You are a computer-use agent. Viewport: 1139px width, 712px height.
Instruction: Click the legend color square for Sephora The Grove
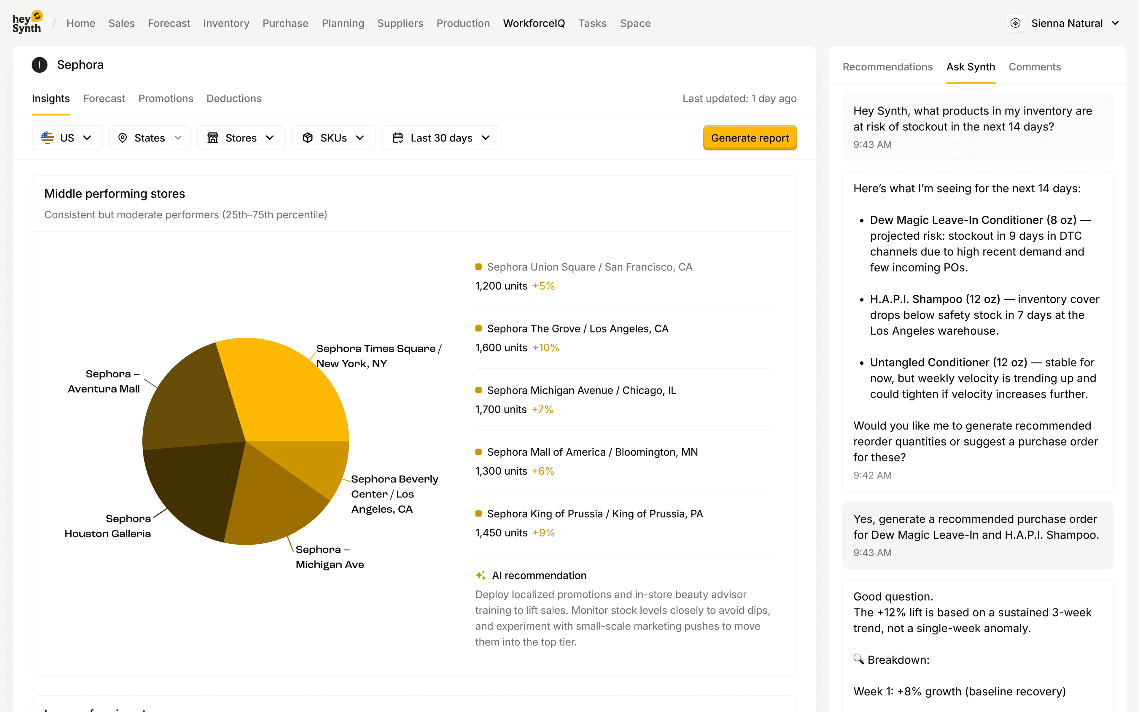479,328
